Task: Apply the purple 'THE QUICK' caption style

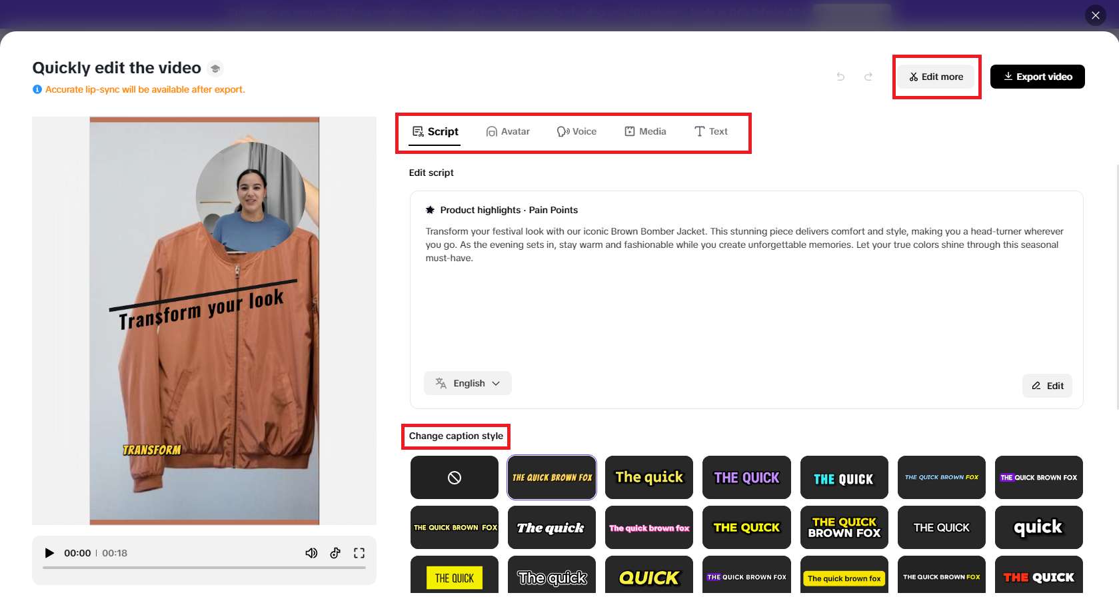Action: pyautogui.click(x=746, y=477)
